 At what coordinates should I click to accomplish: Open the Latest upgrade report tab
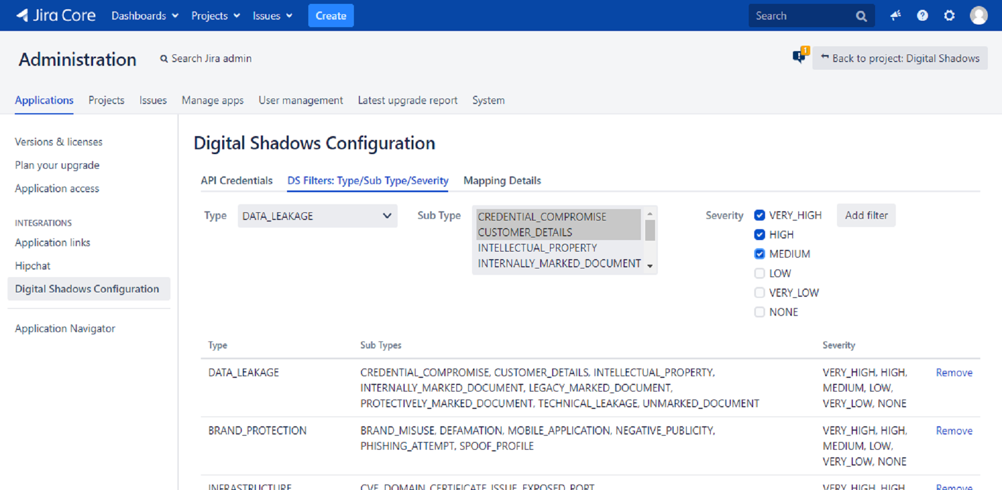point(407,100)
